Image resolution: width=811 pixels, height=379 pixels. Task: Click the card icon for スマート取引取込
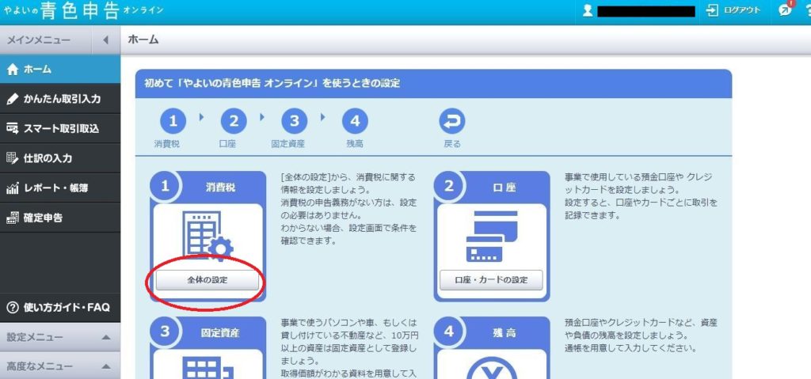click(13, 129)
